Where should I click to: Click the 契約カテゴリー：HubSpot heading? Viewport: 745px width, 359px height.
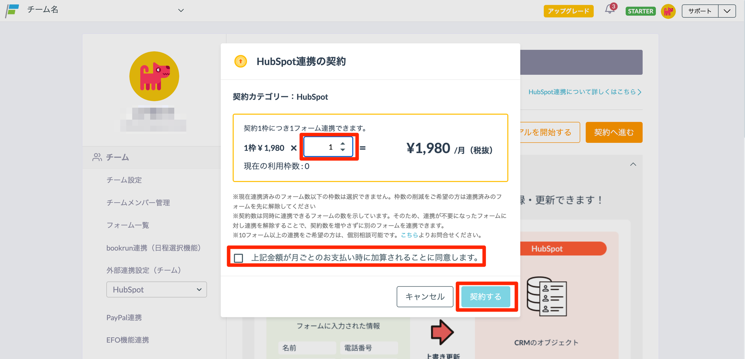tap(280, 97)
